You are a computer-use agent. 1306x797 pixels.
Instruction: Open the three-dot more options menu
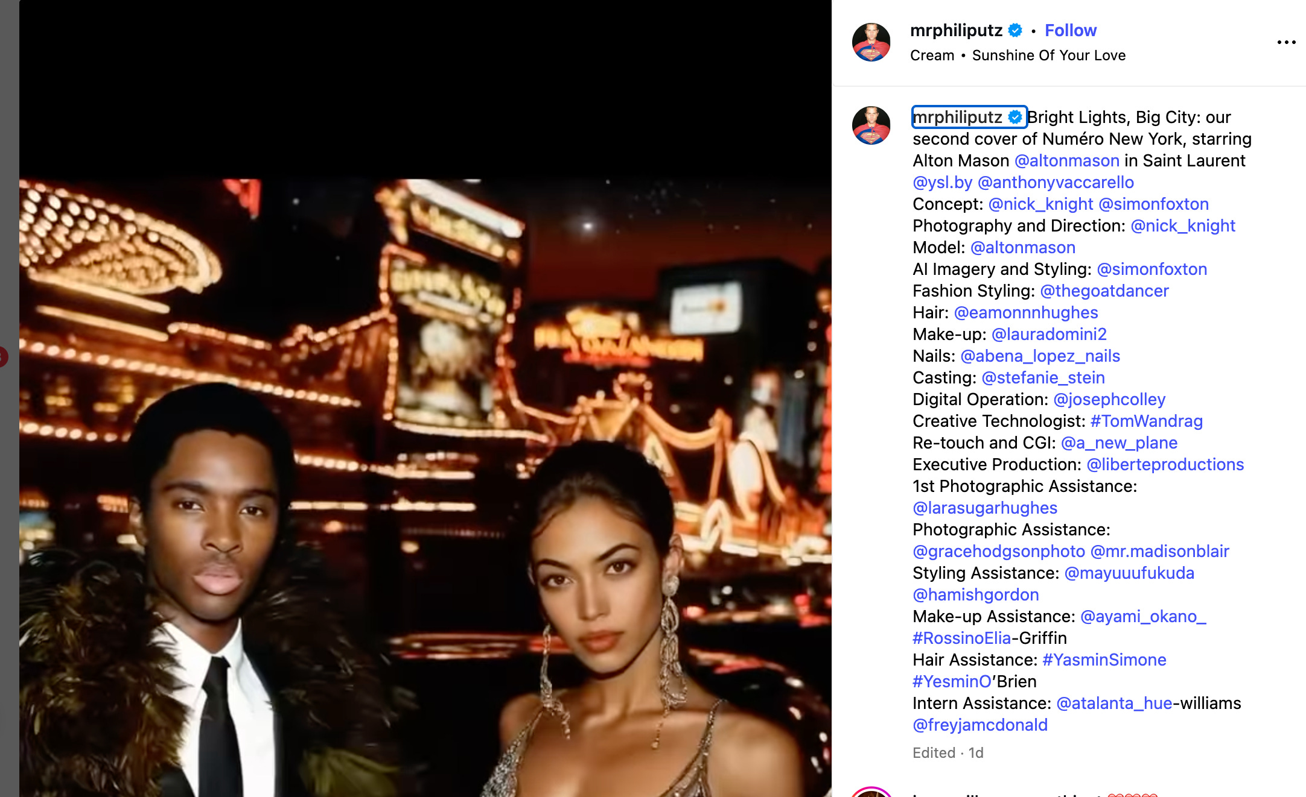pyautogui.click(x=1286, y=42)
